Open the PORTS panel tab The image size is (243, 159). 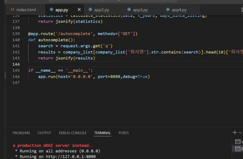click(124, 133)
